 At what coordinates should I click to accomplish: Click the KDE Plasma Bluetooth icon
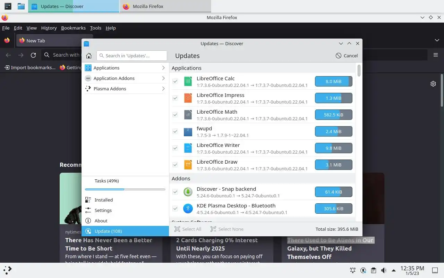click(188, 208)
